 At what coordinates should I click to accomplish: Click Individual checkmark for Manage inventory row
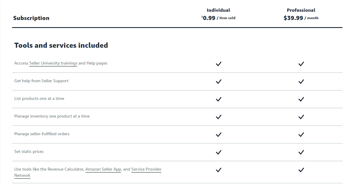218,117
